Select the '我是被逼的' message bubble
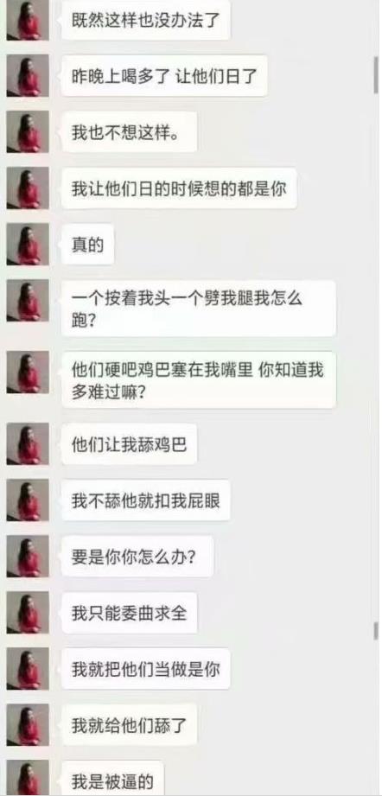 112,778
